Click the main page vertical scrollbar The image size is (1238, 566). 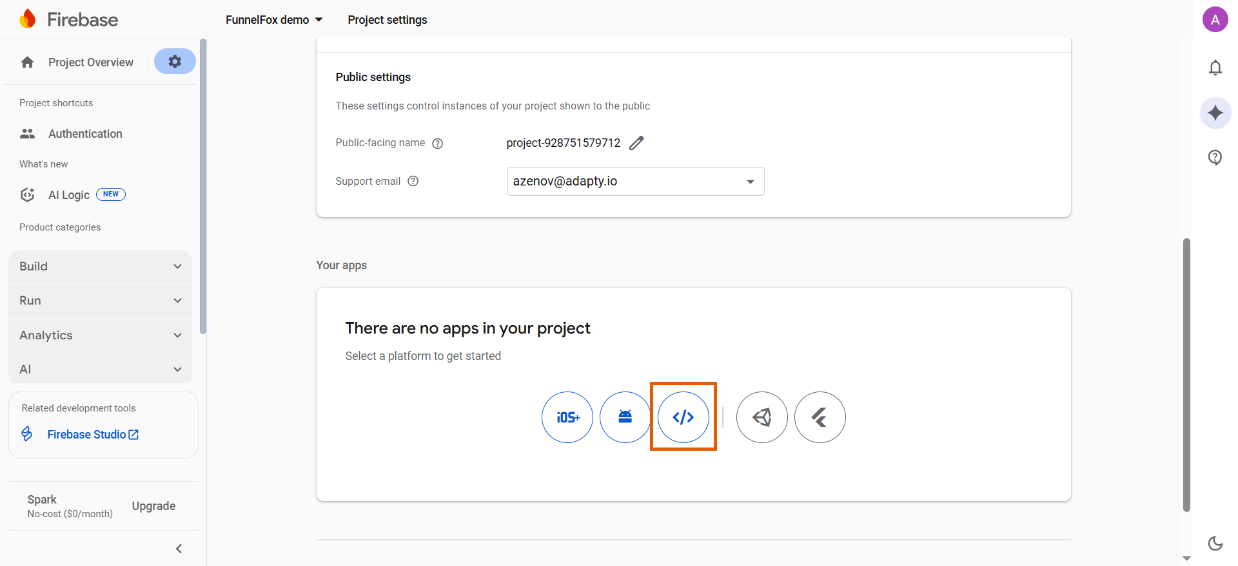click(x=1186, y=375)
